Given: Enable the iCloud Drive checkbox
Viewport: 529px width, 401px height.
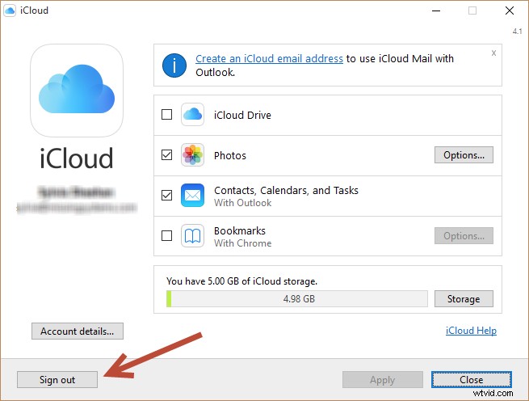Looking at the screenshot, I should (167, 115).
